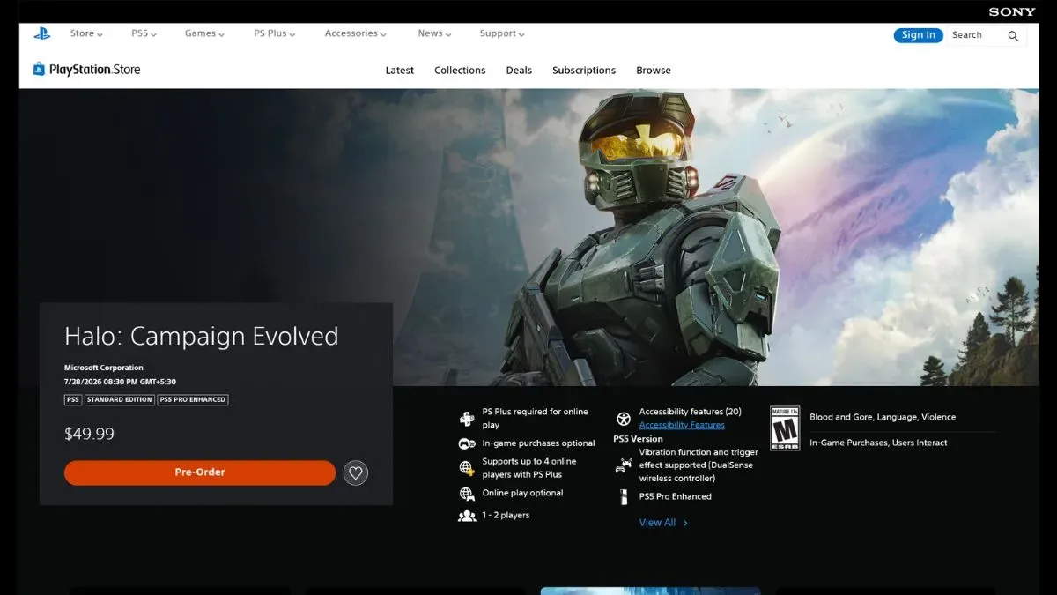This screenshot has height=595, width=1057.
Task: Click Blood and Gore, Language, Violence text
Action: click(x=883, y=417)
